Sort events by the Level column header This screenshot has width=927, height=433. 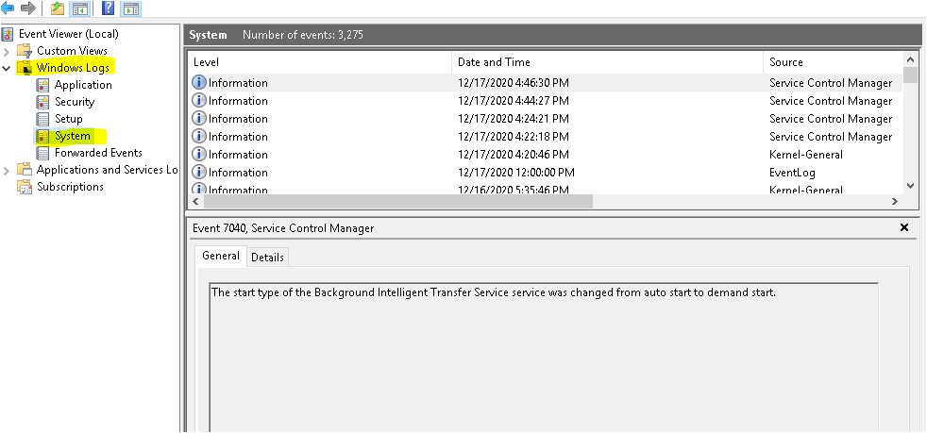pos(321,61)
